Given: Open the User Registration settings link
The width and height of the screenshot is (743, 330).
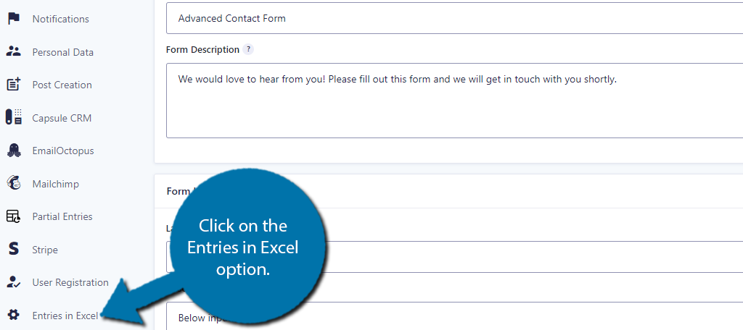Looking at the screenshot, I should click(70, 282).
